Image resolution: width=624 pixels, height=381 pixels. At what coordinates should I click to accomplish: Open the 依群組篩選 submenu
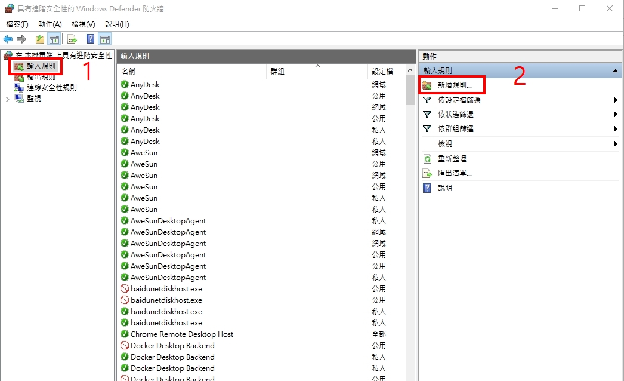pyautogui.click(x=521, y=129)
